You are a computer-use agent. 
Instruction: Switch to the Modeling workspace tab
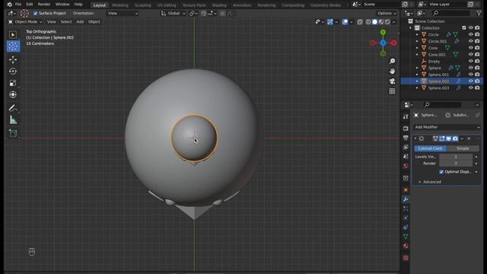pyautogui.click(x=120, y=5)
